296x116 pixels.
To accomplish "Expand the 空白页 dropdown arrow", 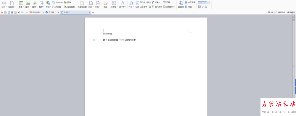I will (15, 7).
